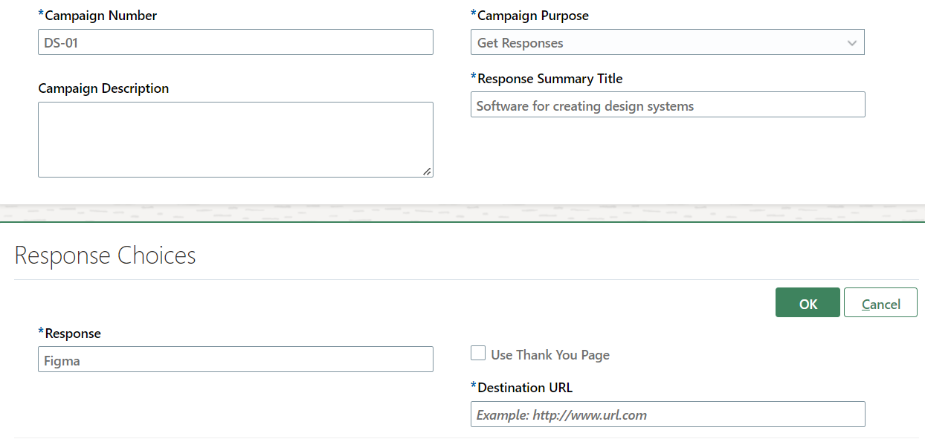Click the Use Thank You Page label text

point(550,355)
